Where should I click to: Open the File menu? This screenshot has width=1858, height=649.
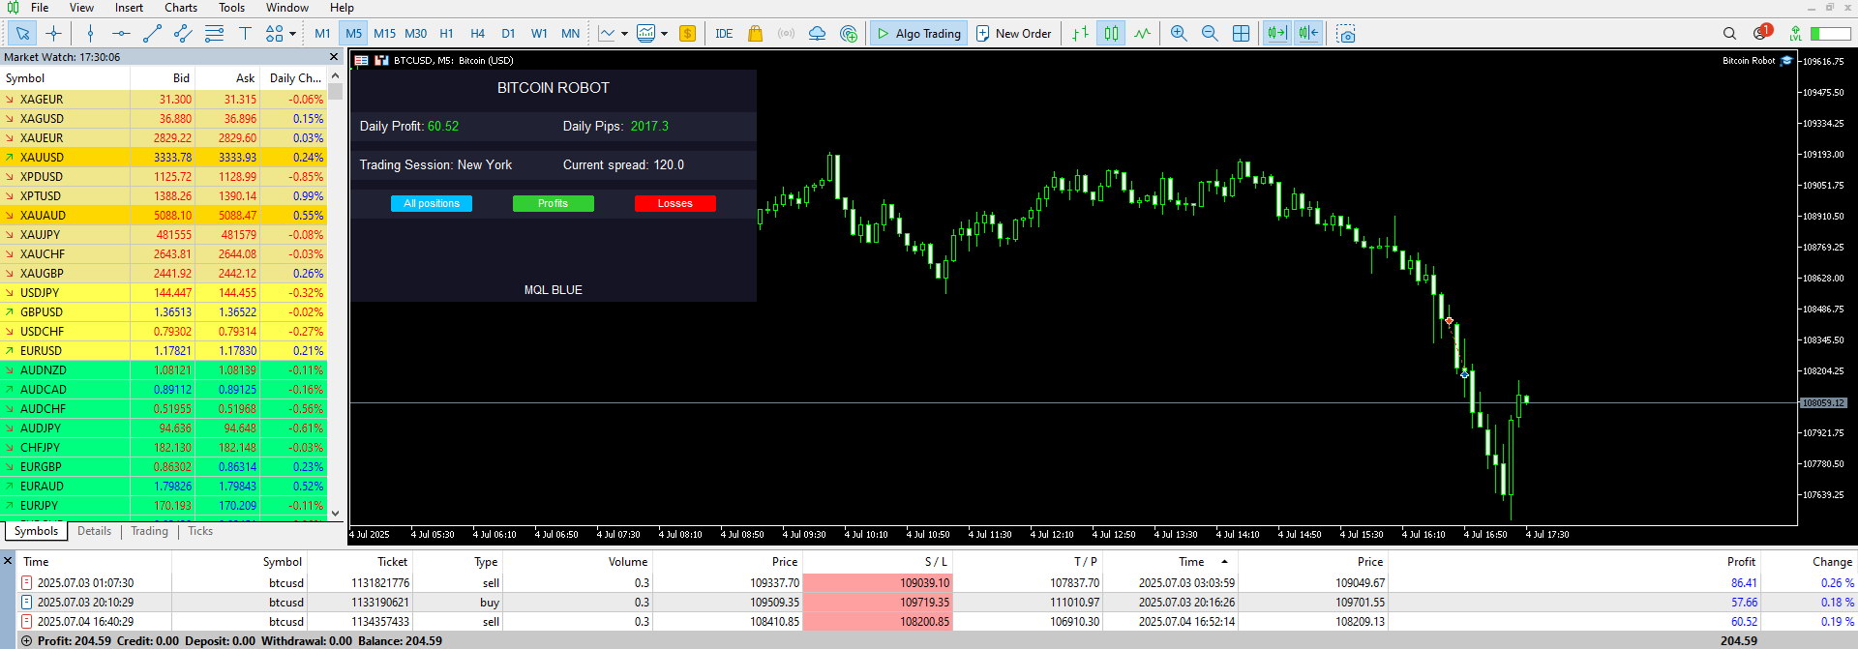[x=40, y=8]
